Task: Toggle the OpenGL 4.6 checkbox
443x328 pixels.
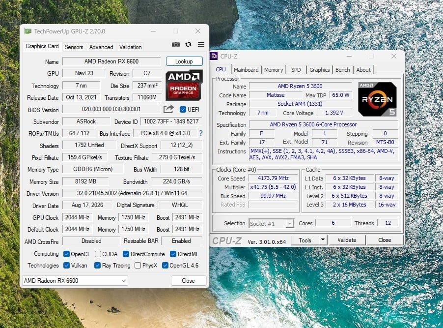Action: (x=166, y=266)
